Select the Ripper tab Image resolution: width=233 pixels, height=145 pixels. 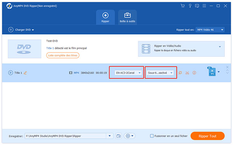[105, 17]
